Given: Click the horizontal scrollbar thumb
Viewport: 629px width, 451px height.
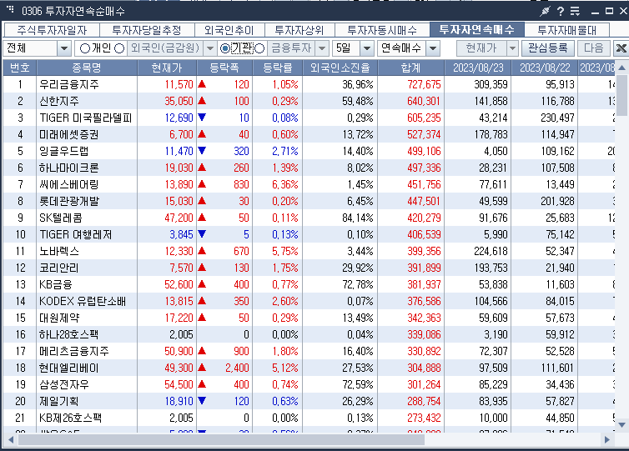Looking at the screenshot, I should pyautogui.click(x=221, y=440).
